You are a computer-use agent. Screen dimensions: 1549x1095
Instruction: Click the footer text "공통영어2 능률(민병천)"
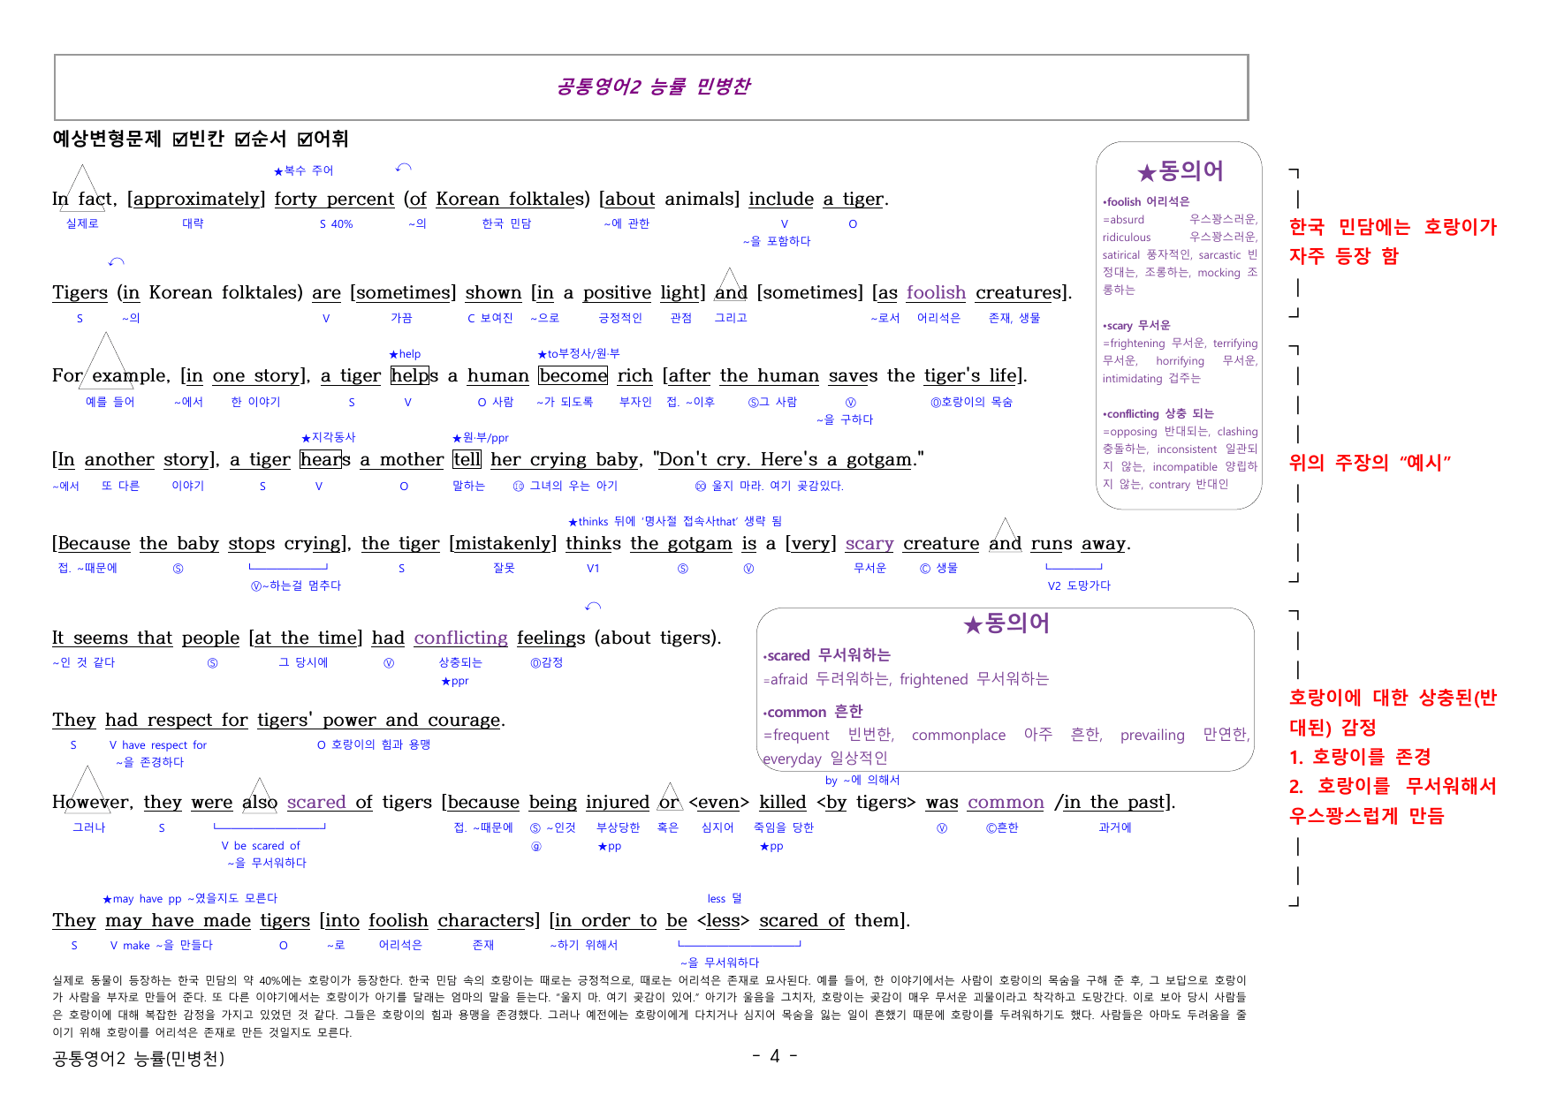139,1058
